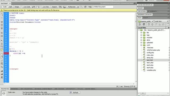This screenshot has height=96, width=170.
Task: Click the Refresh button in Properties panel
Action: point(75,93)
